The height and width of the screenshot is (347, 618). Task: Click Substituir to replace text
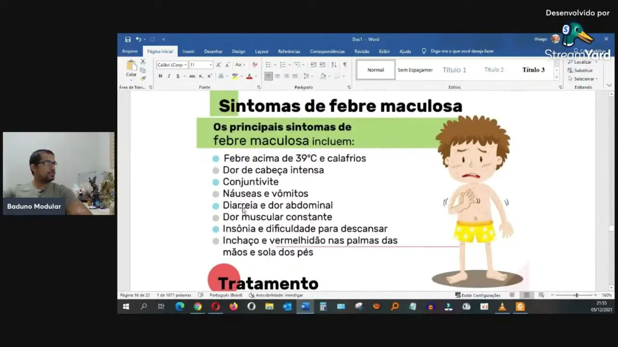coord(580,70)
